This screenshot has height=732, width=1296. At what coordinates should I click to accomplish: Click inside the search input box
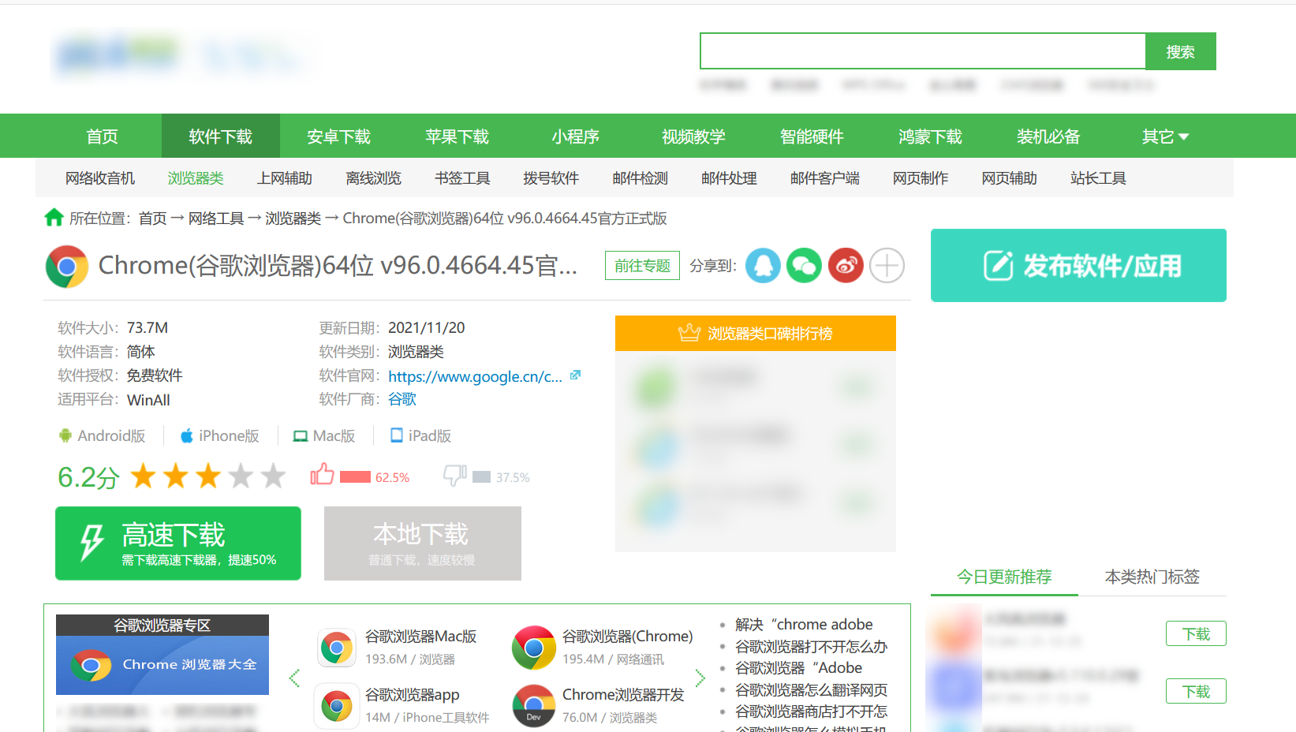click(x=921, y=50)
